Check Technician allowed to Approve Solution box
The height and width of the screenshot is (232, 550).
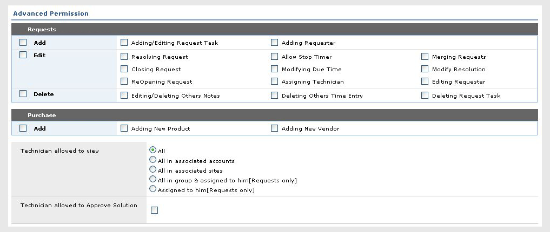pyautogui.click(x=155, y=210)
